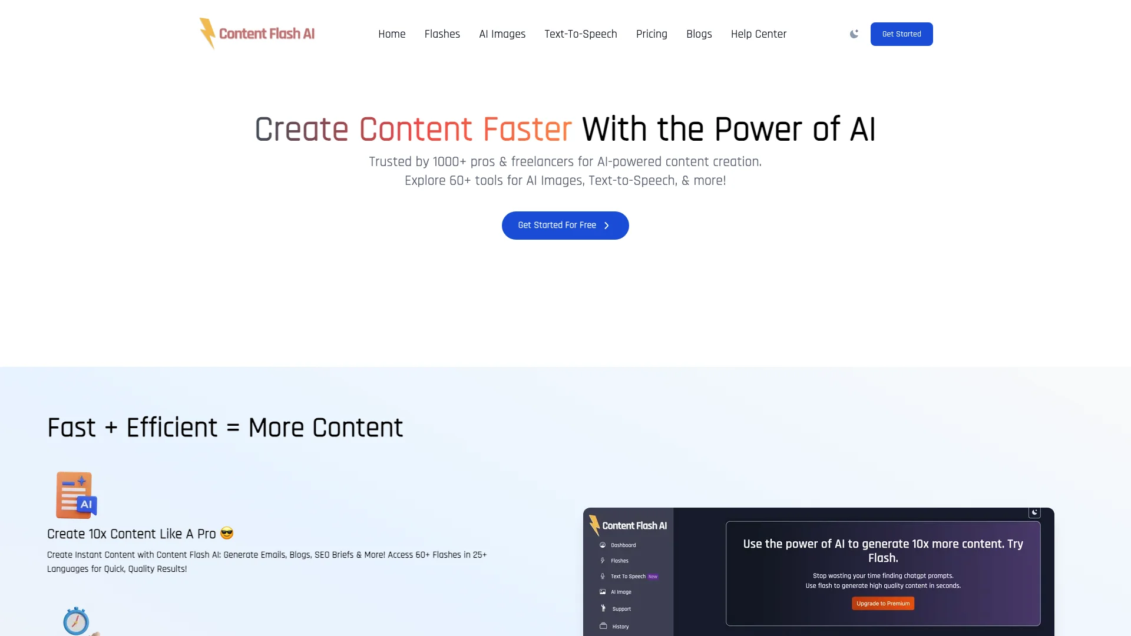This screenshot has width=1131, height=636.
Task: Click the Upgrade to Premium button
Action: pyautogui.click(x=883, y=604)
